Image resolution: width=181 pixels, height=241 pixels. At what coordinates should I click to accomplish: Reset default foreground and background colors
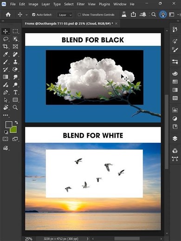(x=6, y=132)
